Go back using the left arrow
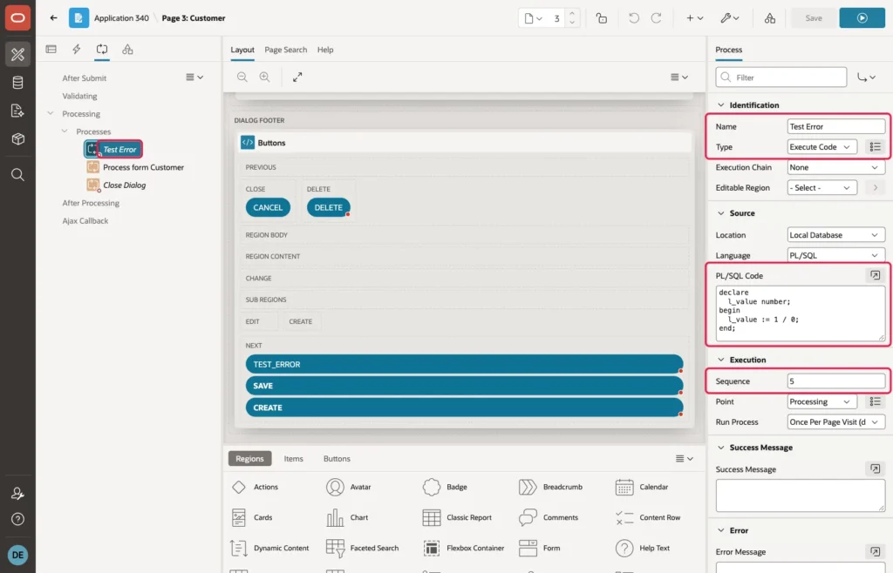893x573 pixels. point(53,17)
